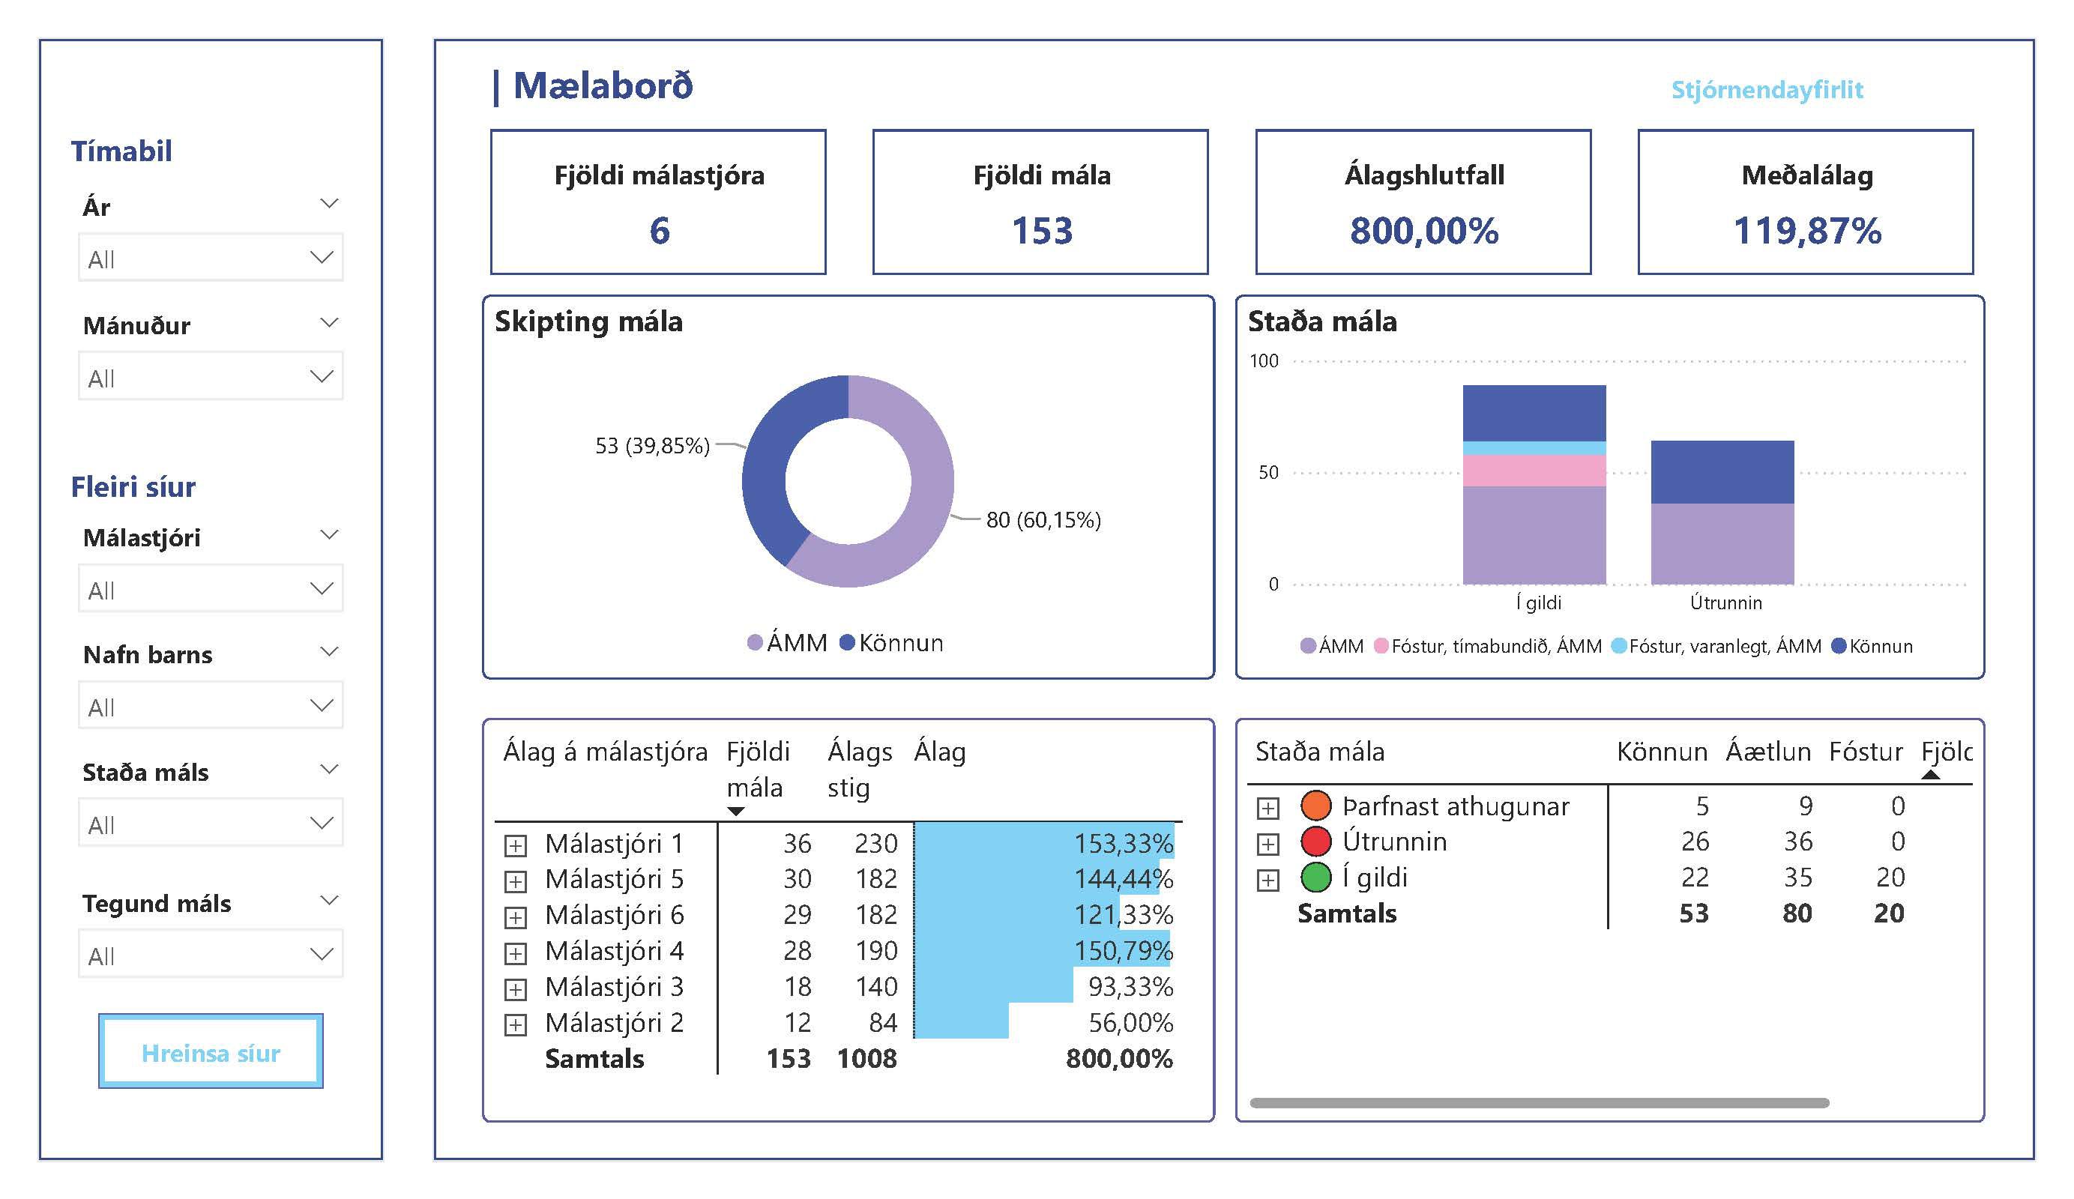Screen dimensions: 2074x1199
Task: Click the Hreinsa síur button
Action: coord(211,1051)
